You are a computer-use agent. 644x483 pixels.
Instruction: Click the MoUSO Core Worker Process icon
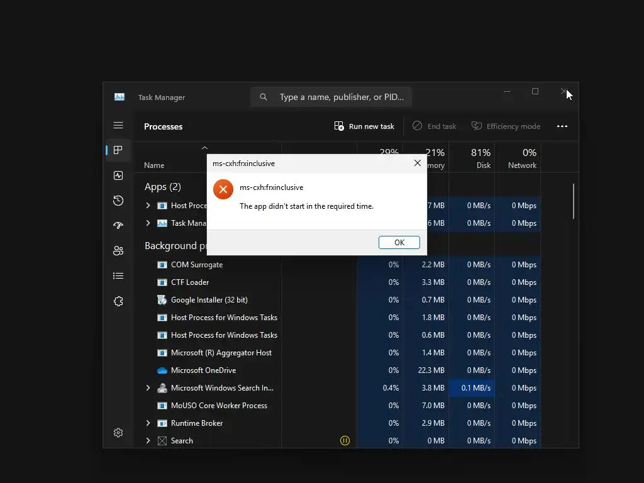(x=162, y=406)
